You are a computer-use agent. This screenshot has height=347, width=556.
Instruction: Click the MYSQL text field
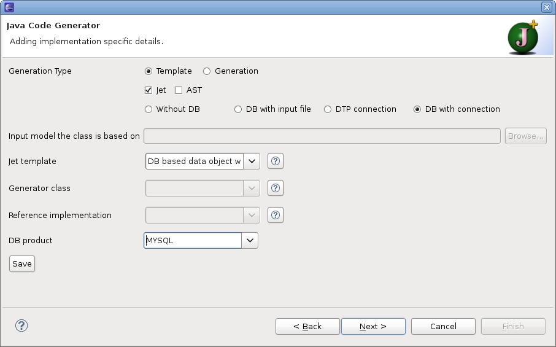tap(193, 241)
